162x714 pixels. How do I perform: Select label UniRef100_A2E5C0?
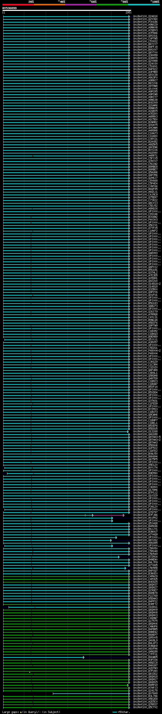[145, 702]
